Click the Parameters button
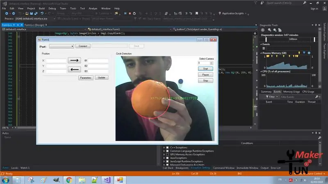328x184 pixels. tap(86, 78)
